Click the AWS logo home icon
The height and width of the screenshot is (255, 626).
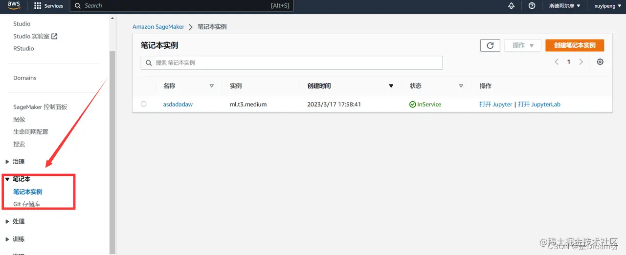click(x=14, y=6)
